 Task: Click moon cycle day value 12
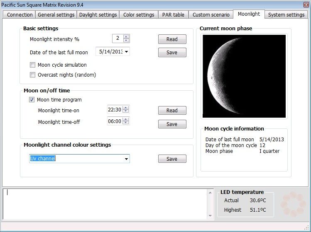(262, 145)
